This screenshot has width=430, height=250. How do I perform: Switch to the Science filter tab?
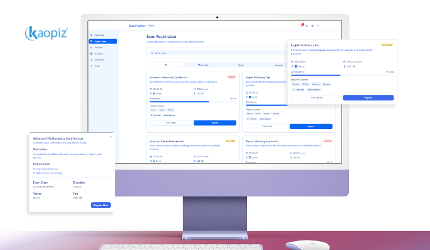point(241,65)
